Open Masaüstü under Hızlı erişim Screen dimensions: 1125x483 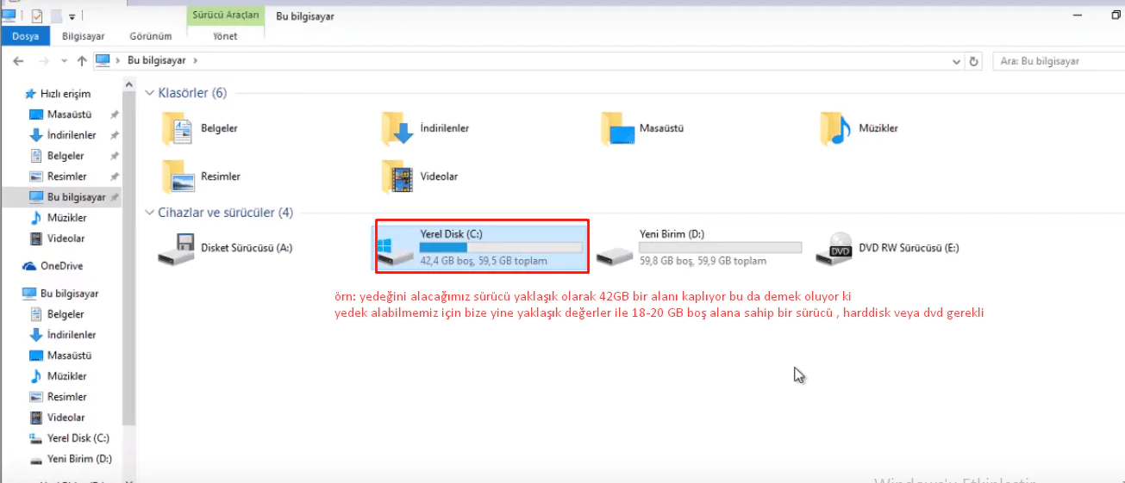[x=59, y=115]
